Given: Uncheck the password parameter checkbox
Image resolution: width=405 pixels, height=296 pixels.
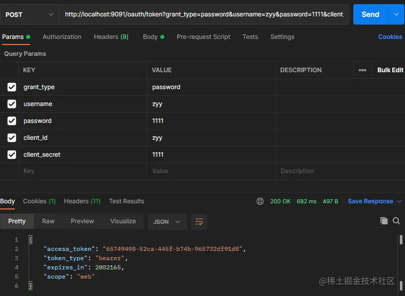Looking at the screenshot, I should pos(12,121).
